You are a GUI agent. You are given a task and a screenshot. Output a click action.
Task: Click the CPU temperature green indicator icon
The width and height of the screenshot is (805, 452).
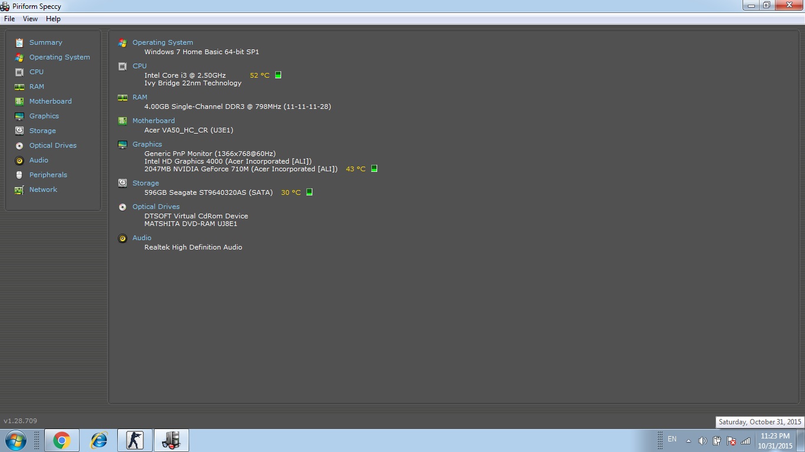278,75
